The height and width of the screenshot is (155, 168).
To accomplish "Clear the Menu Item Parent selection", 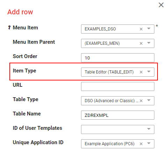I will pyautogui.click(x=141, y=43).
